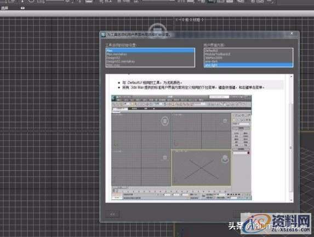Open the viewport label menu at the top
The height and width of the screenshot is (237, 314).
(x=190, y=20)
